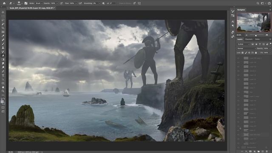The width and height of the screenshot is (272, 153).
Task: Open the Normal blend mode dropdown
Action: pos(246,48)
